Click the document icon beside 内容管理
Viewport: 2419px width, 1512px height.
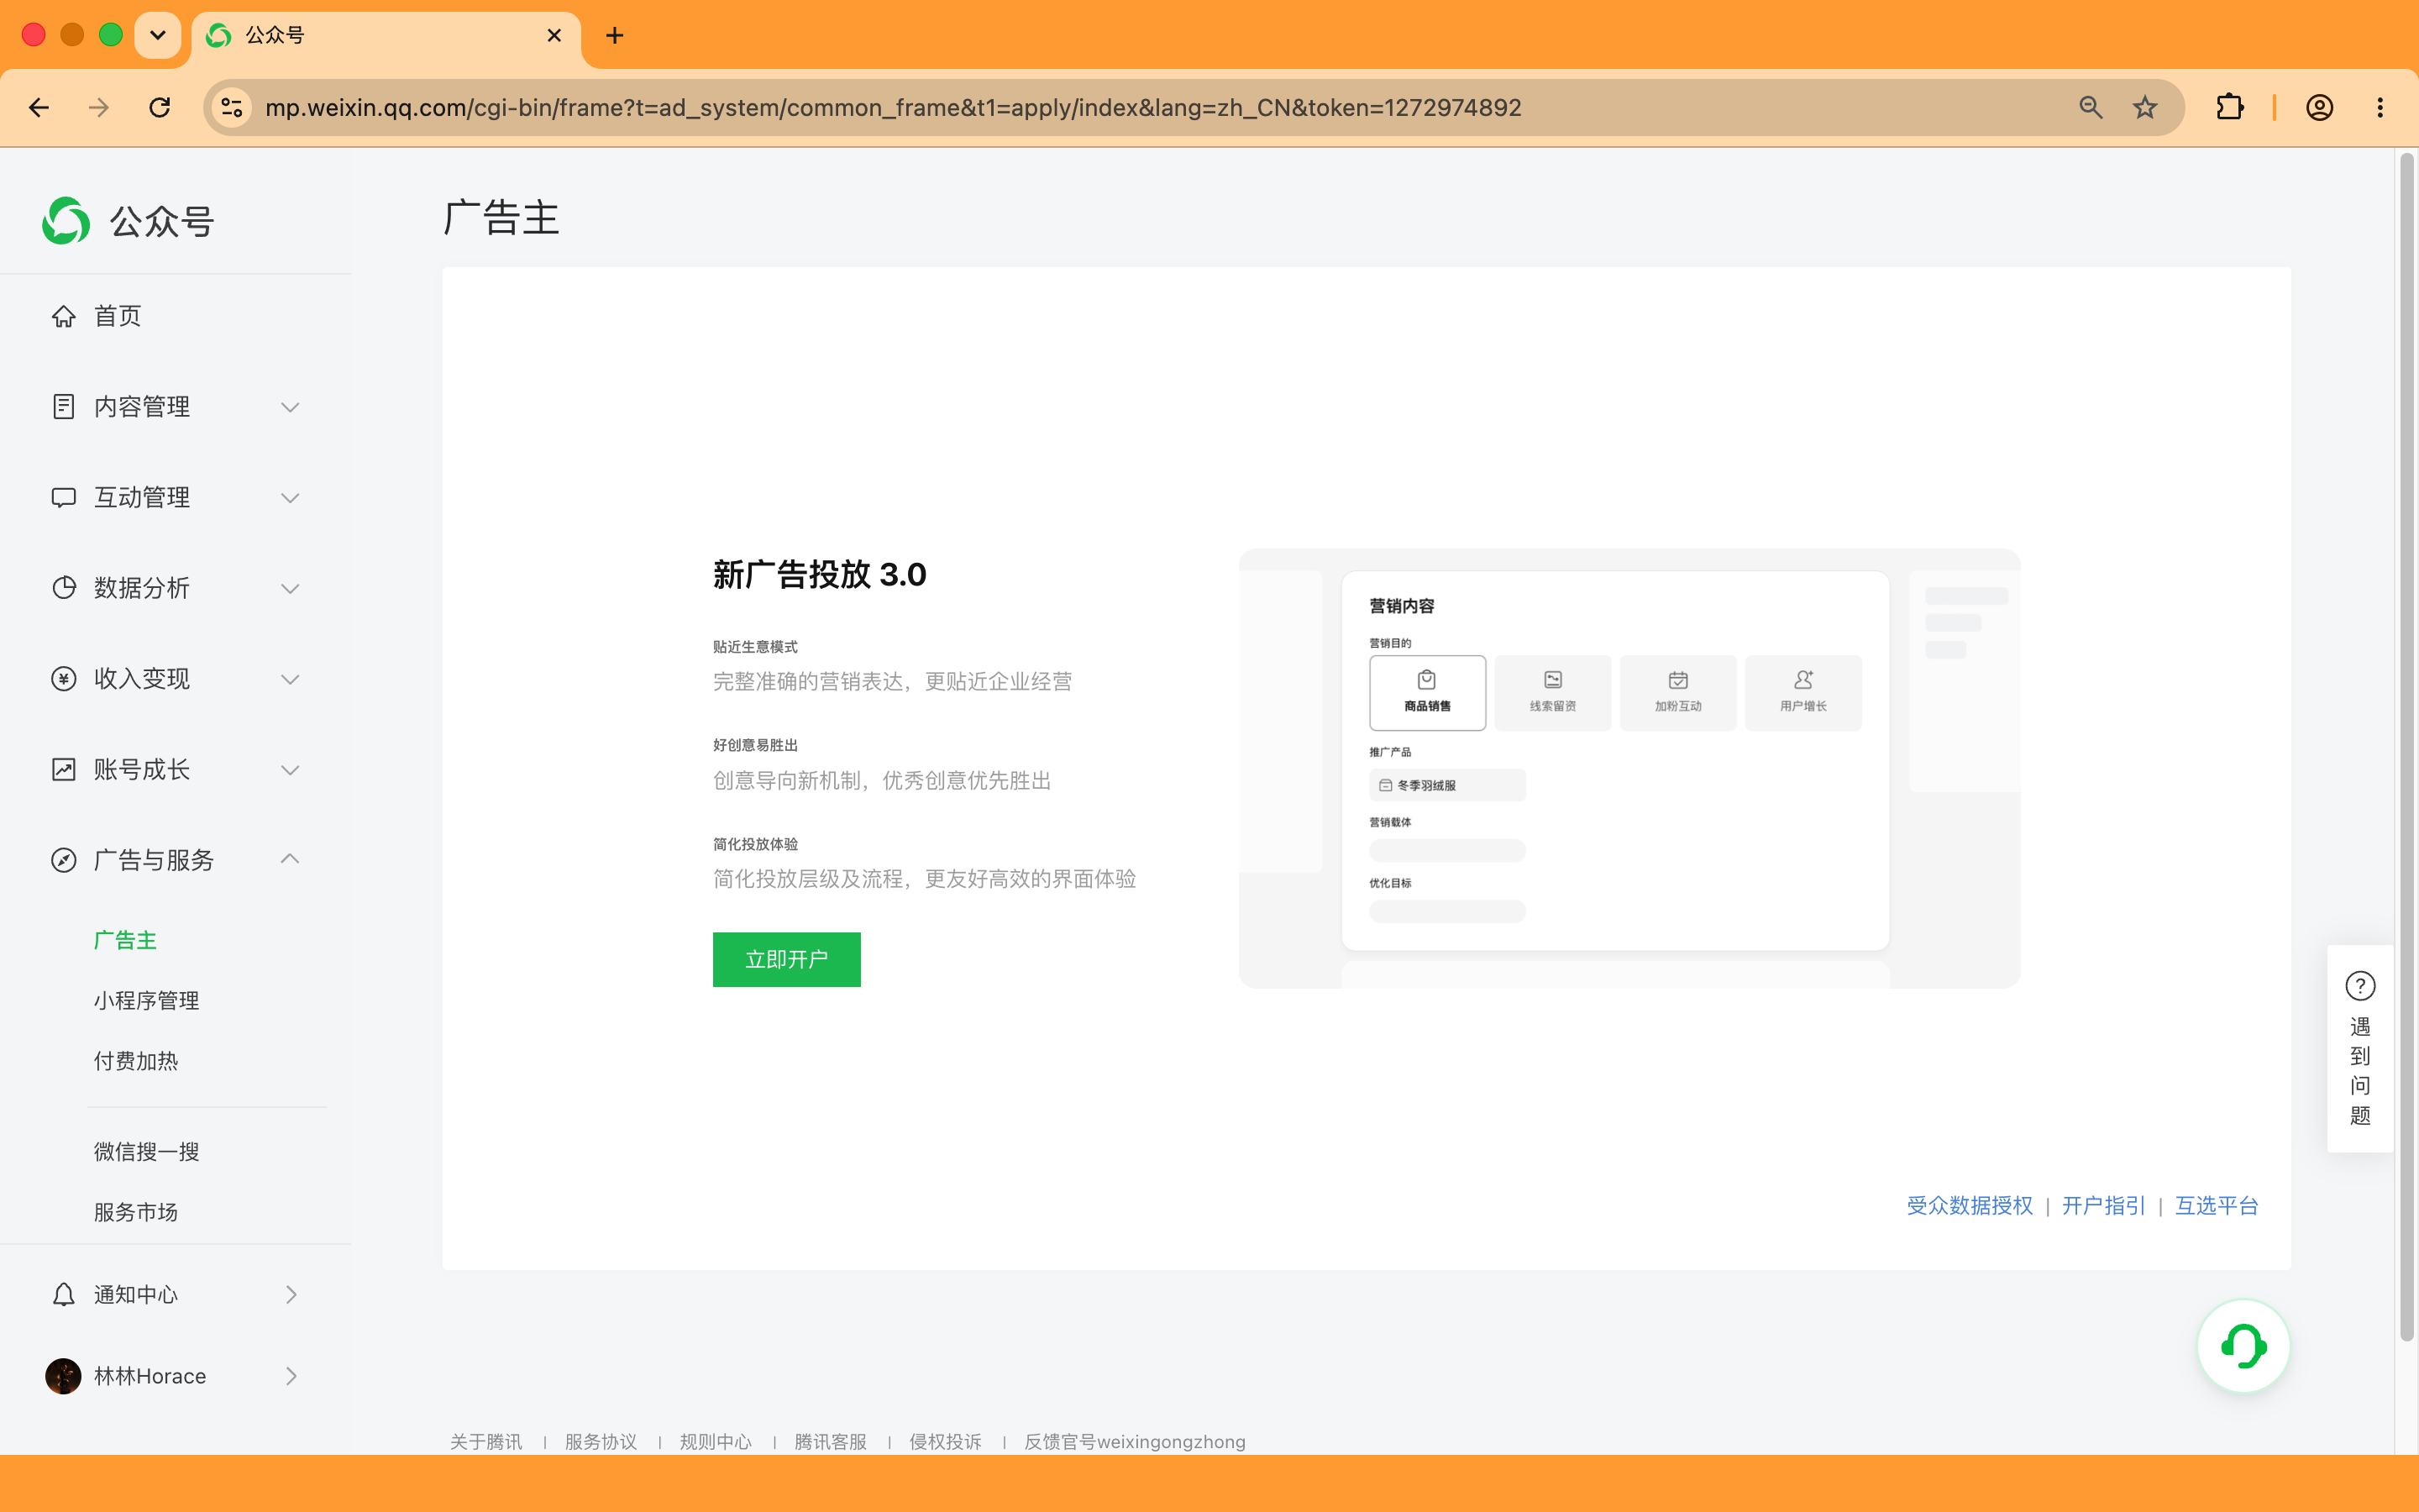(x=64, y=407)
